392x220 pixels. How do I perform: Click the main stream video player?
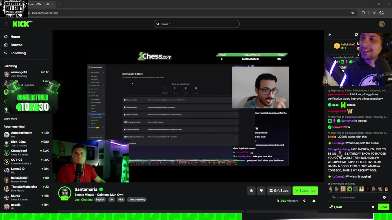pos(188,106)
